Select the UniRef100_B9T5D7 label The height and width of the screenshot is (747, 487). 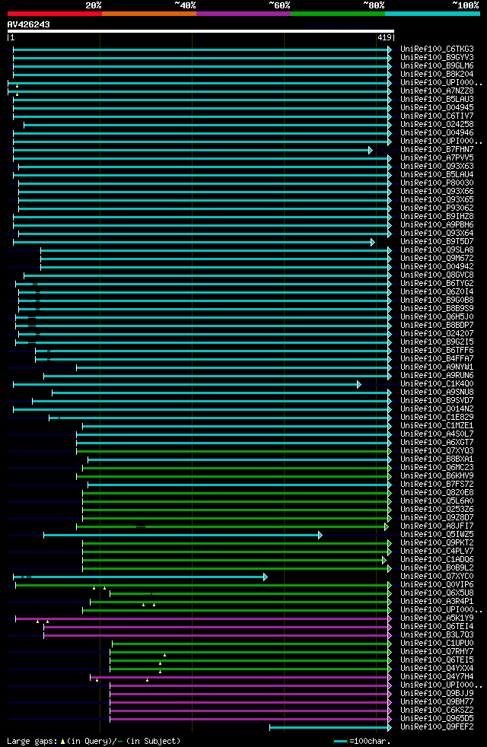click(x=437, y=242)
